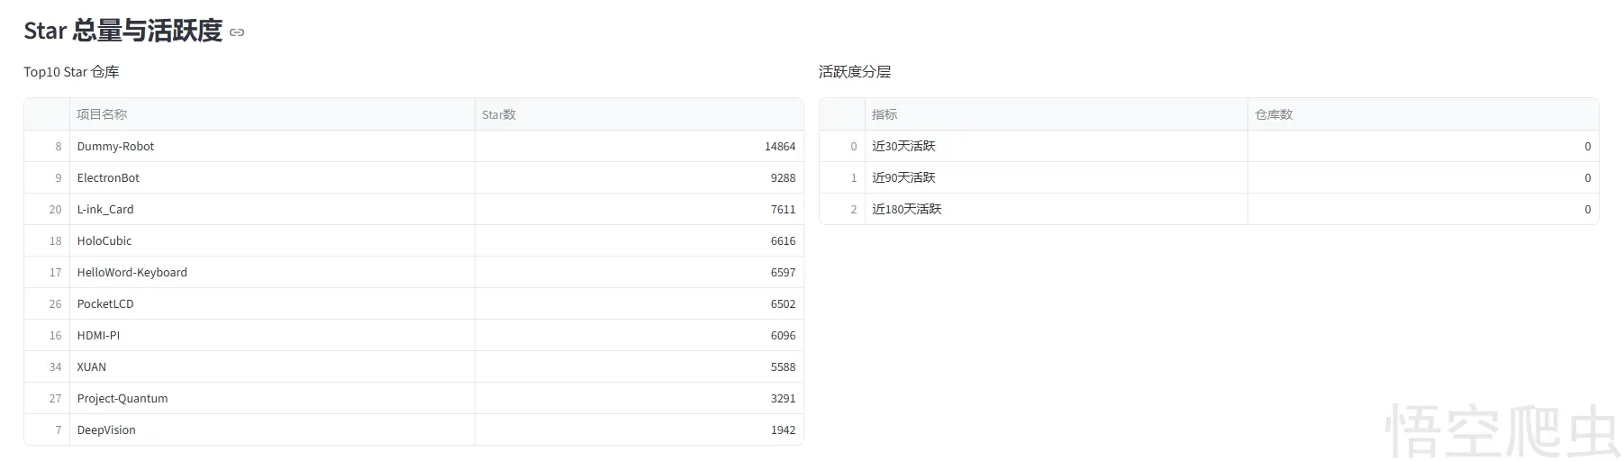Click the HDMI-PI row name

(x=98, y=335)
